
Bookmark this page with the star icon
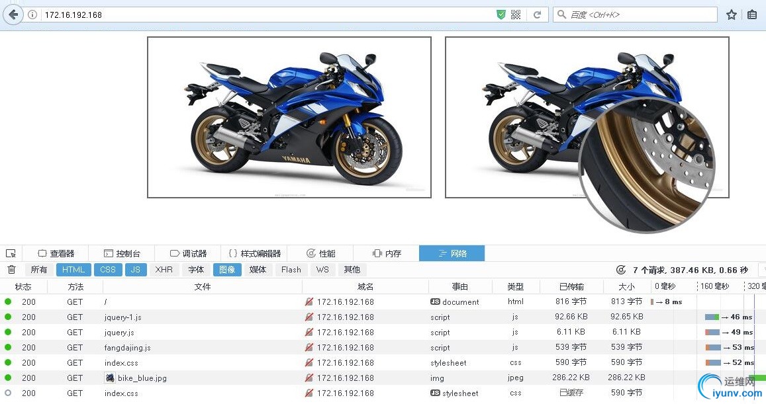click(732, 15)
